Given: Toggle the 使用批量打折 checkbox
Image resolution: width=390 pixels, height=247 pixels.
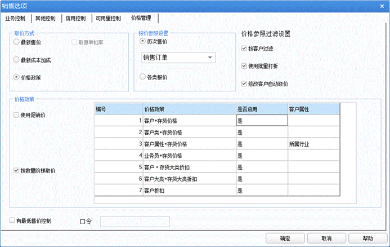Looking at the screenshot, I should [243, 66].
